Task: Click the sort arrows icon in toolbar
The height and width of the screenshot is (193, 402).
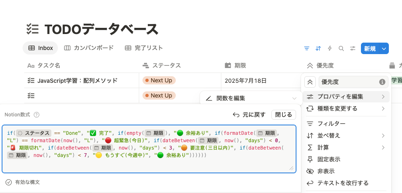Action: (318, 48)
